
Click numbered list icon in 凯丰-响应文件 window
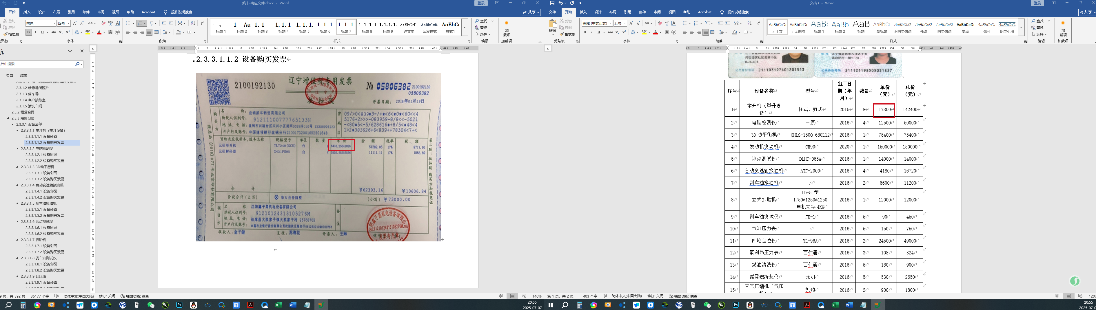pyautogui.click(x=140, y=23)
